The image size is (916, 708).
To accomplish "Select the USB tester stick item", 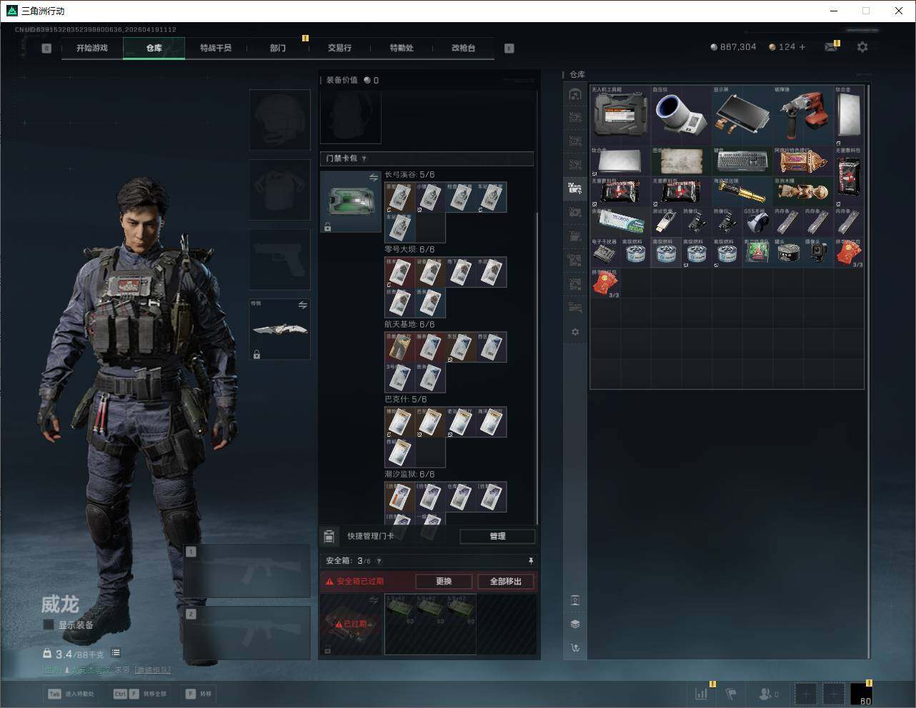I will pos(666,222).
